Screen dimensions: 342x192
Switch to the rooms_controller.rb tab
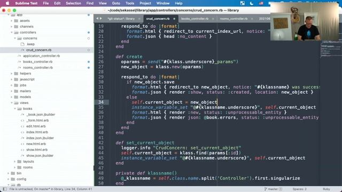[234, 19]
